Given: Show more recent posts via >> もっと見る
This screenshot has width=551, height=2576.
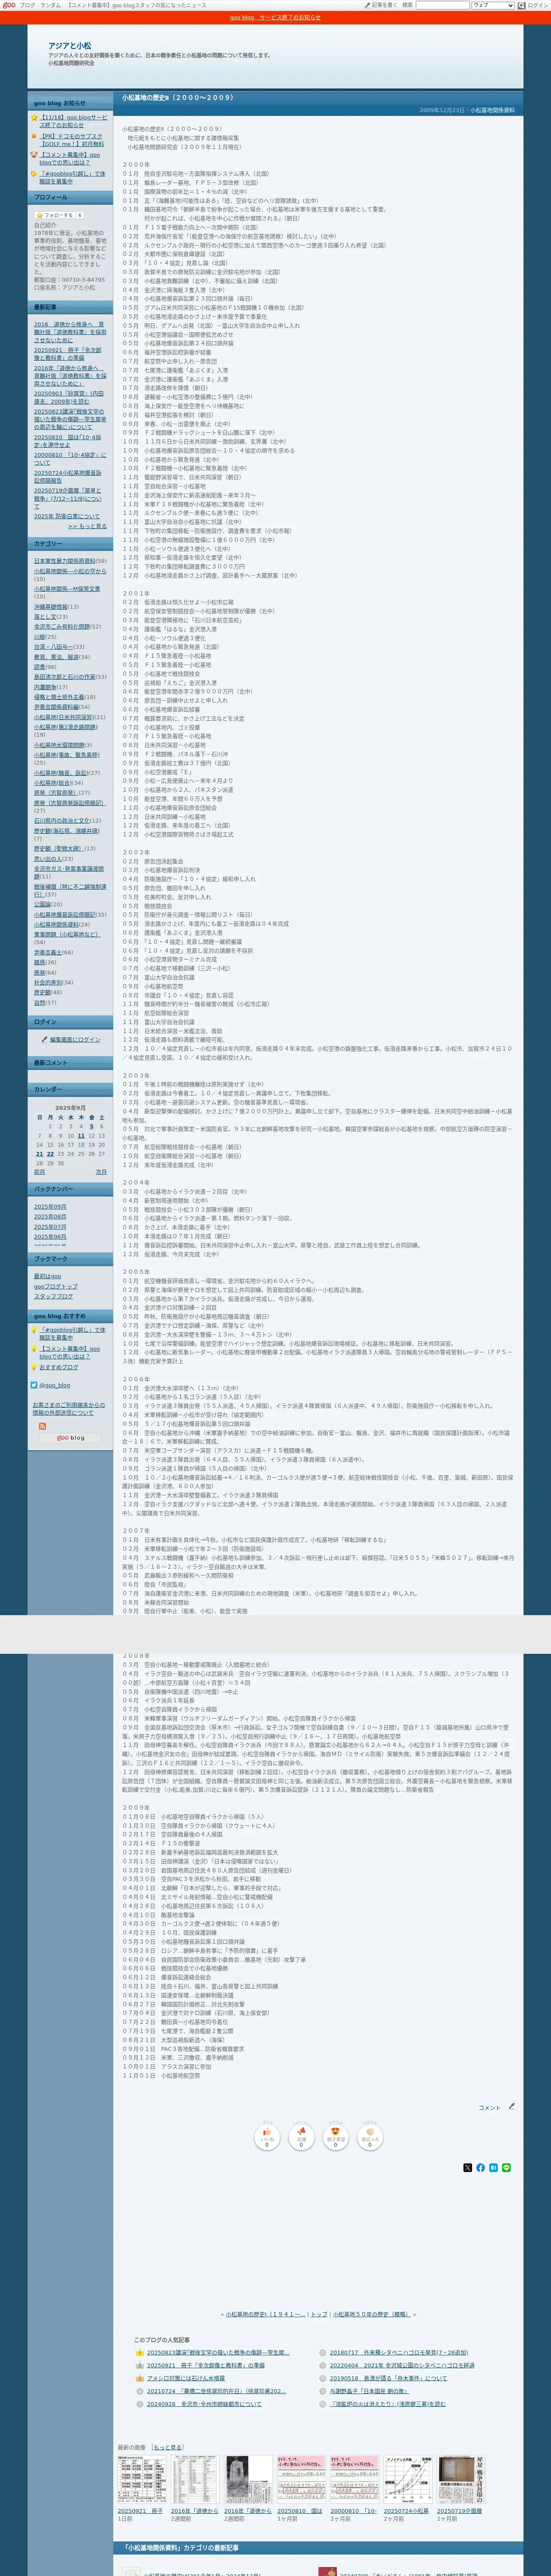Looking at the screenshot, I should pos(87,526).
